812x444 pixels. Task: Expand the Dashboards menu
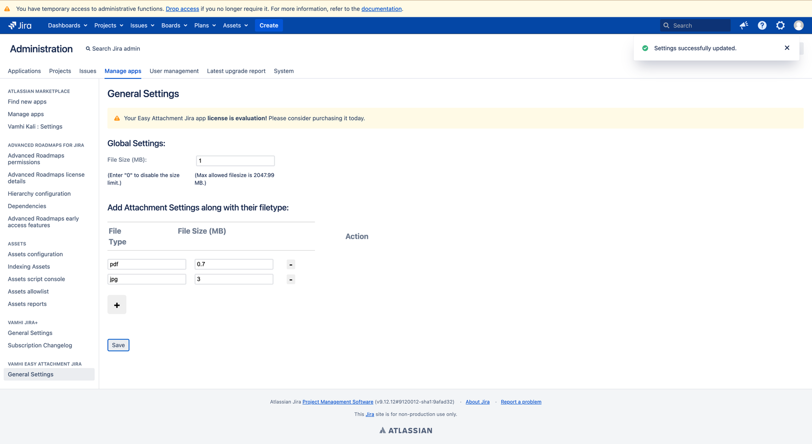click(x=68, y=26)
